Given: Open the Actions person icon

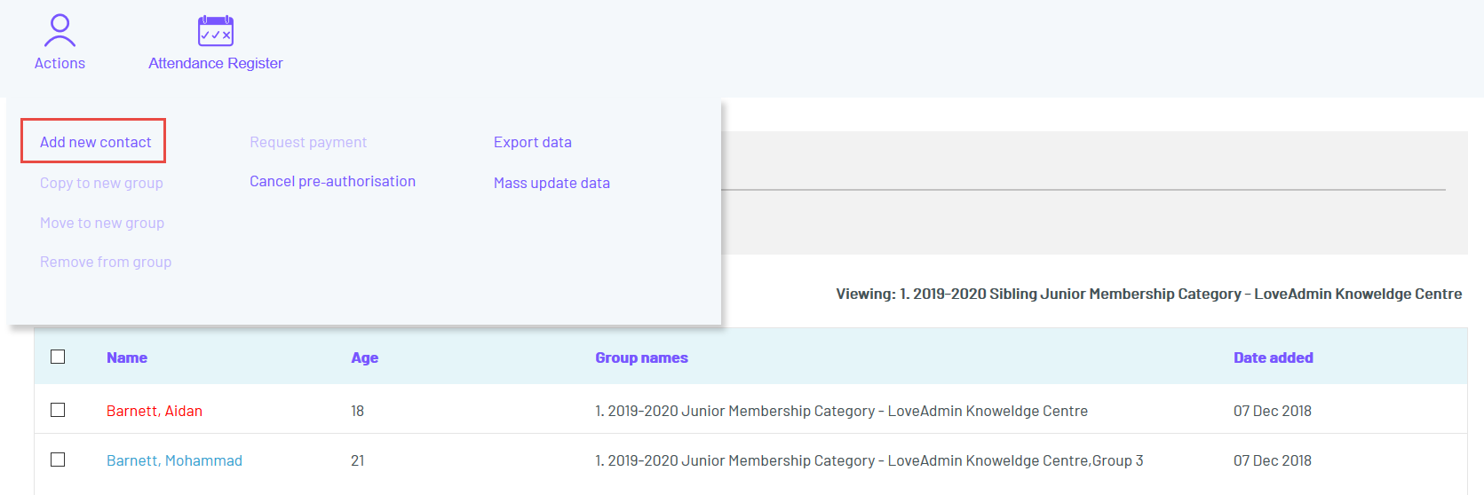Looking at the screenshot, I should [60, 31].
